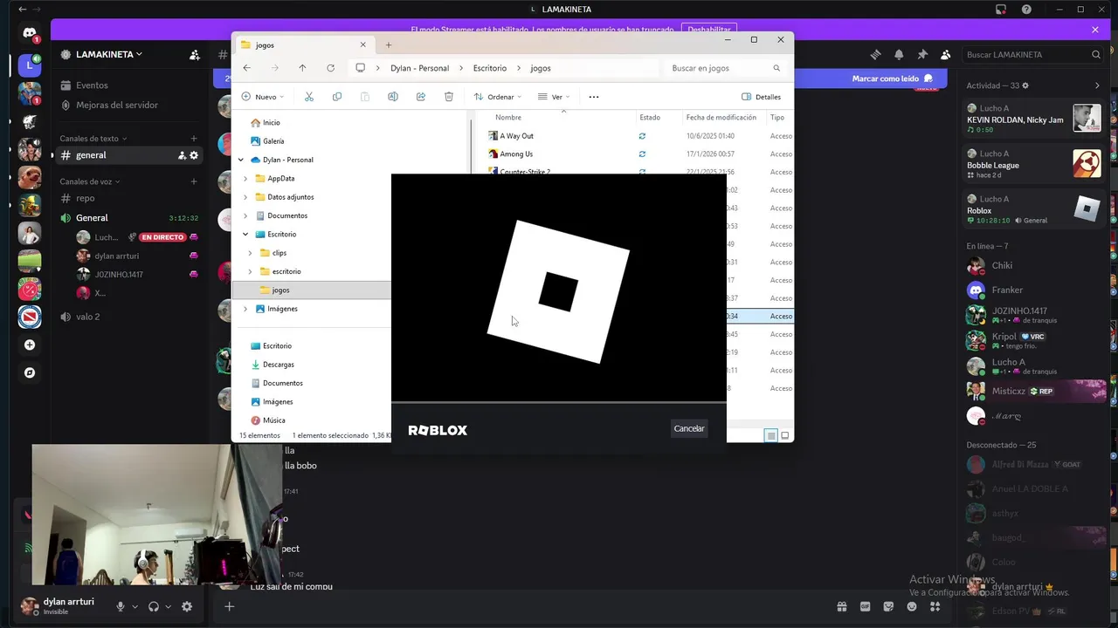The width and height of the screenshot is (1118, 628).
Task: Select the Dylan - Personal breadcrumb
Action: pos(419,68)
